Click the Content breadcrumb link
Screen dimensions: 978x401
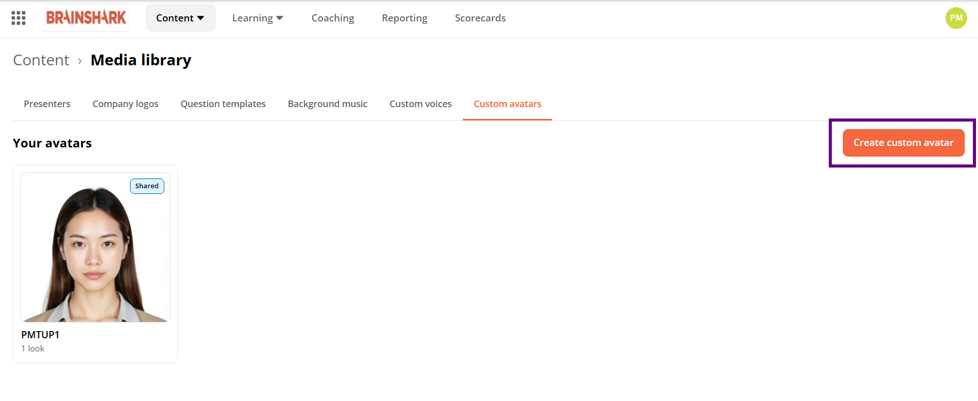(x=41, y=60)
